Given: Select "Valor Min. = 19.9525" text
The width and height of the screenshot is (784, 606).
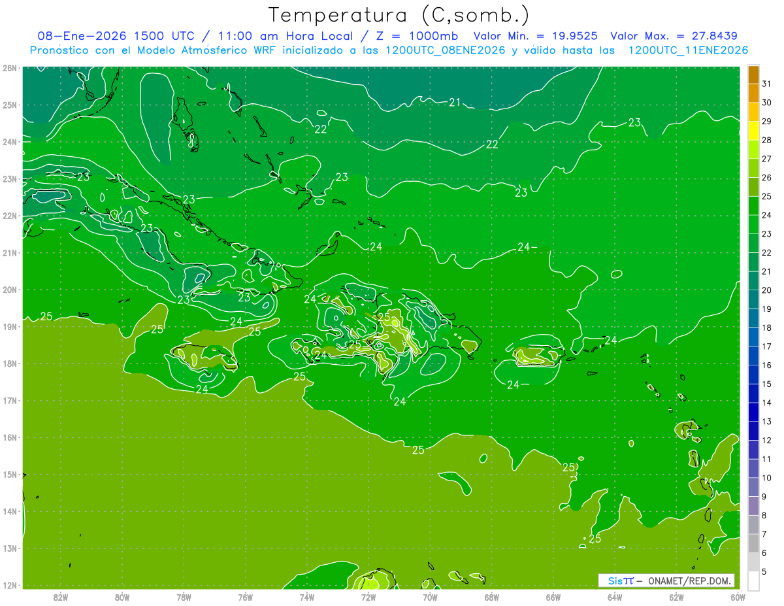Looking at the screenshot, I should coord(536,36).
